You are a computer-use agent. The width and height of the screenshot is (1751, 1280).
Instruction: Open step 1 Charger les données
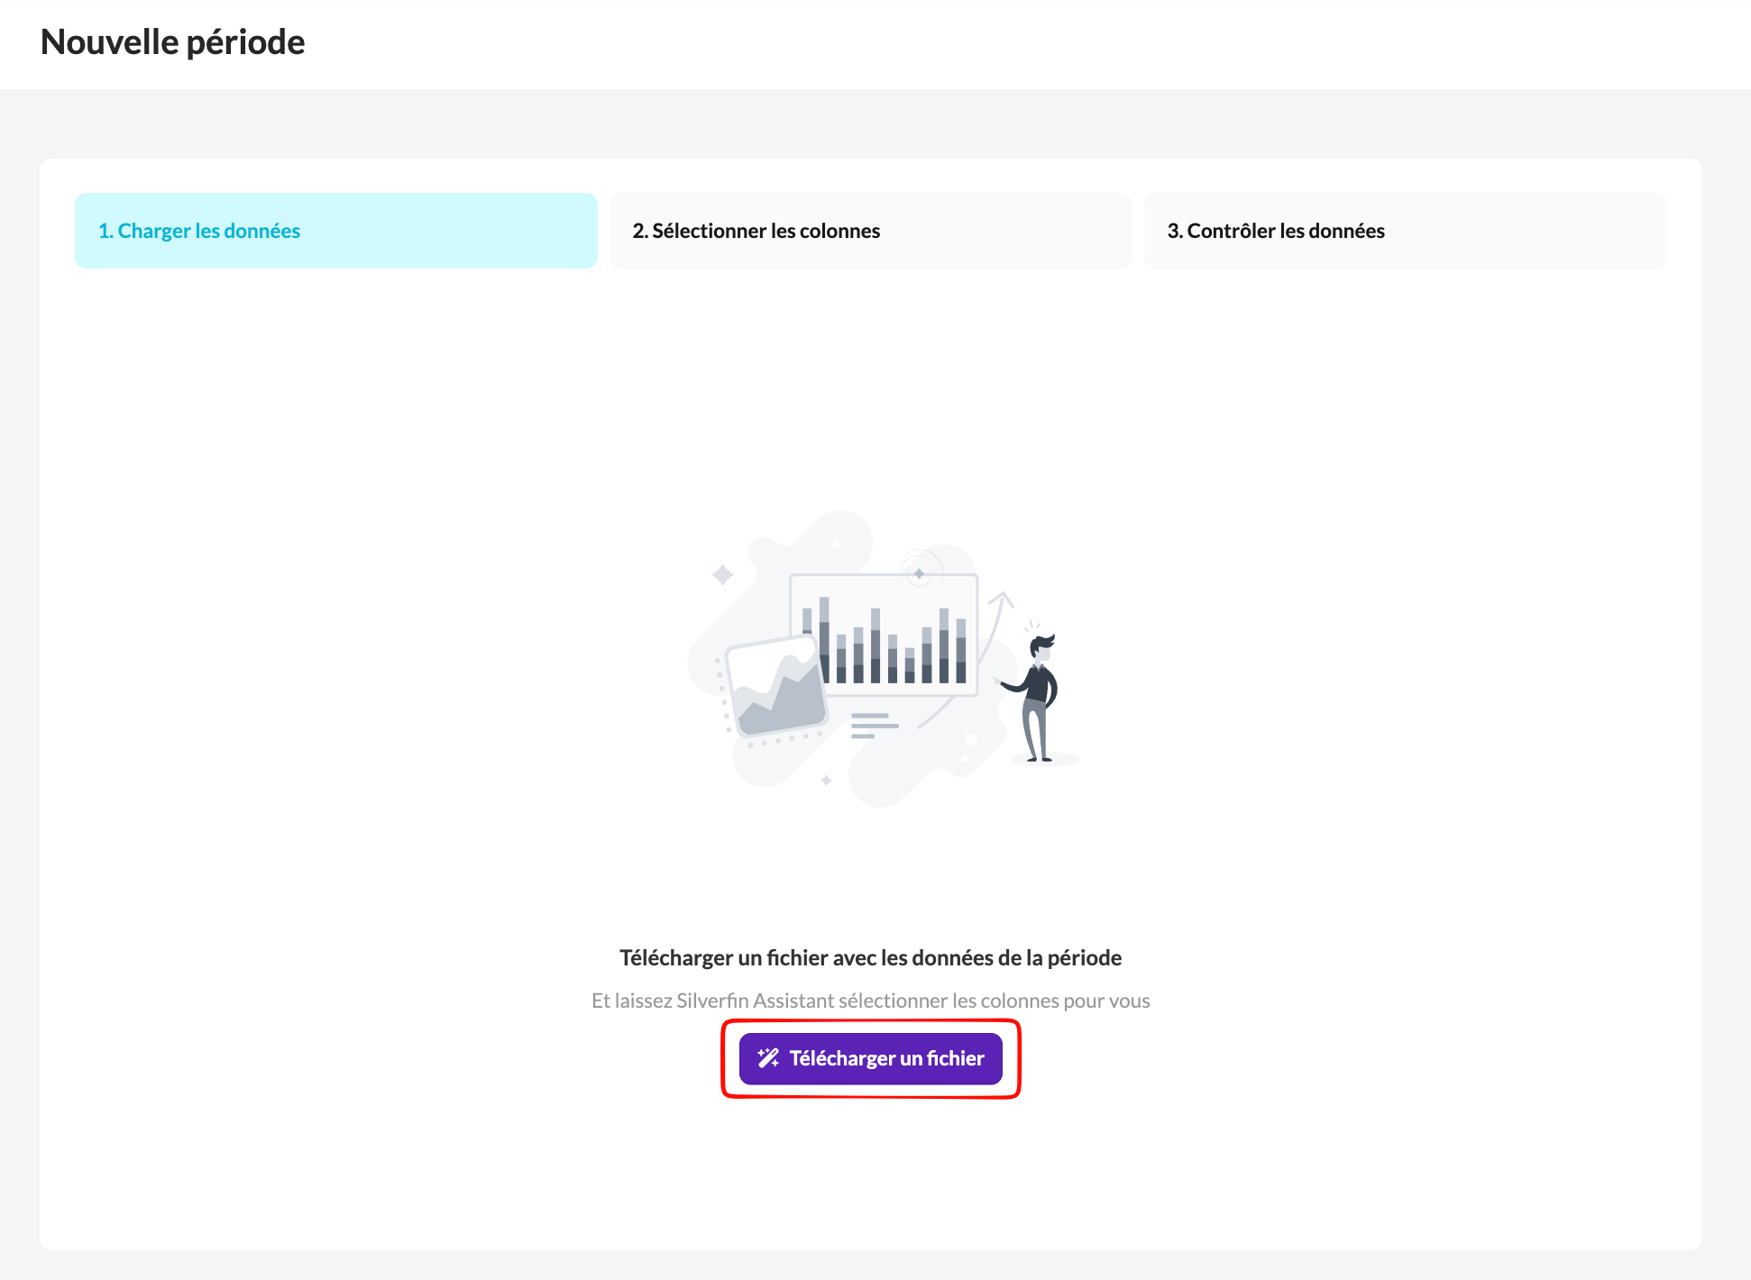335,231
